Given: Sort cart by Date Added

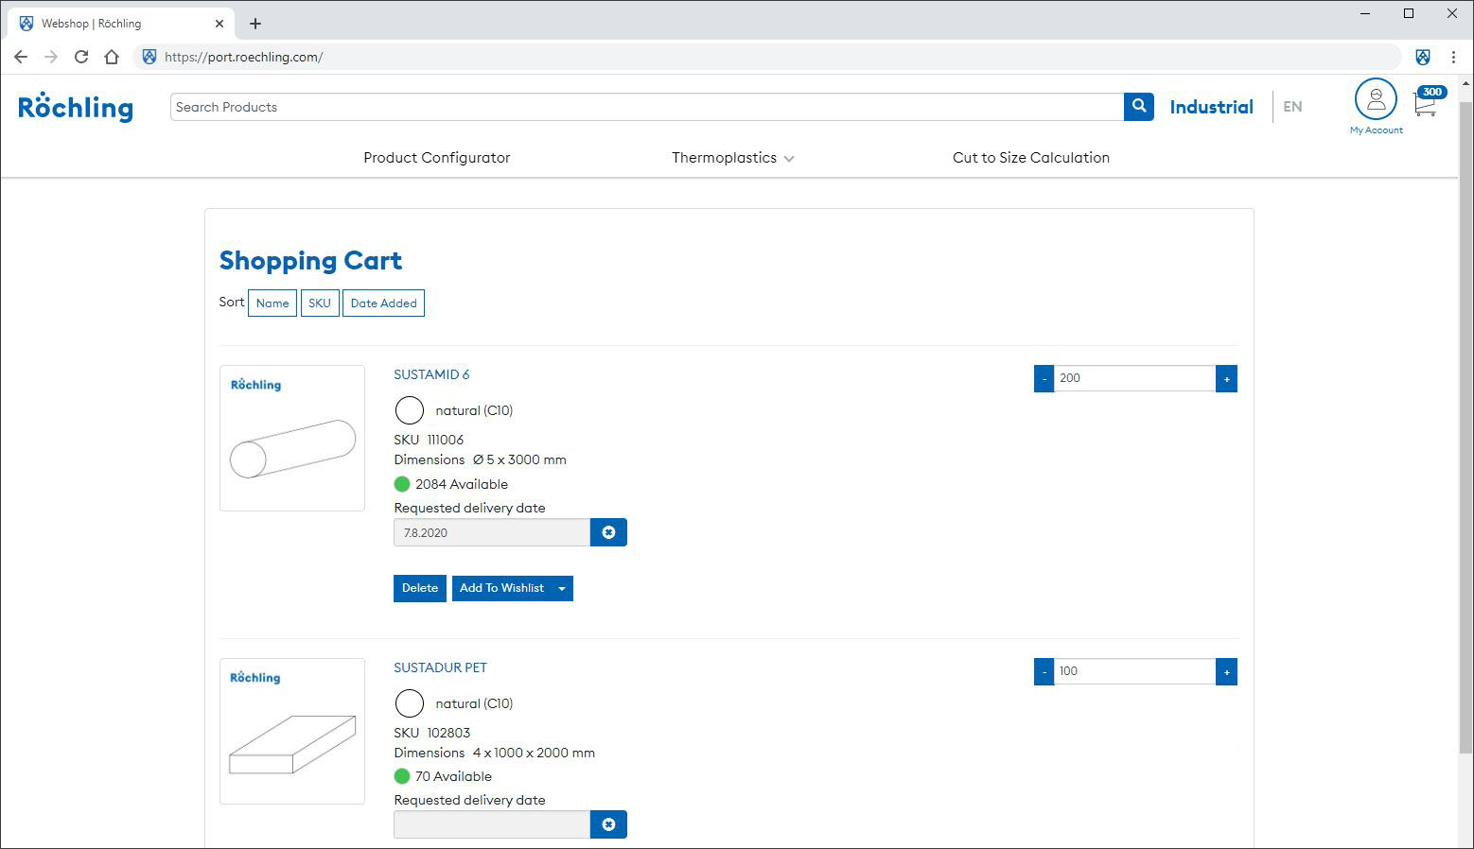Looking at the screenshot, I should tap(383, 303).
